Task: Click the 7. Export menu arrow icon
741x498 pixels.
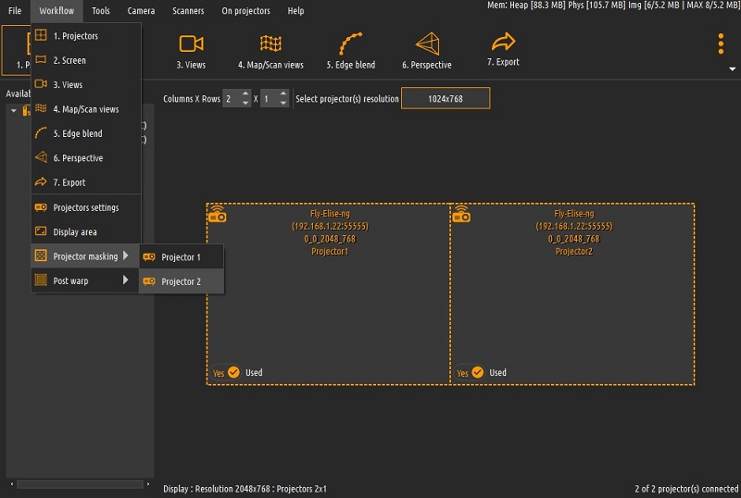Action: coord(41,182)
